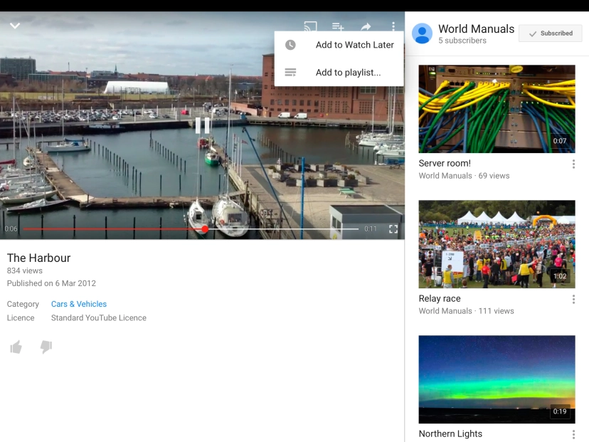The image size is (589, 442).
Task: Play the Relay race video thumbnail
Action: click(497, 244)
